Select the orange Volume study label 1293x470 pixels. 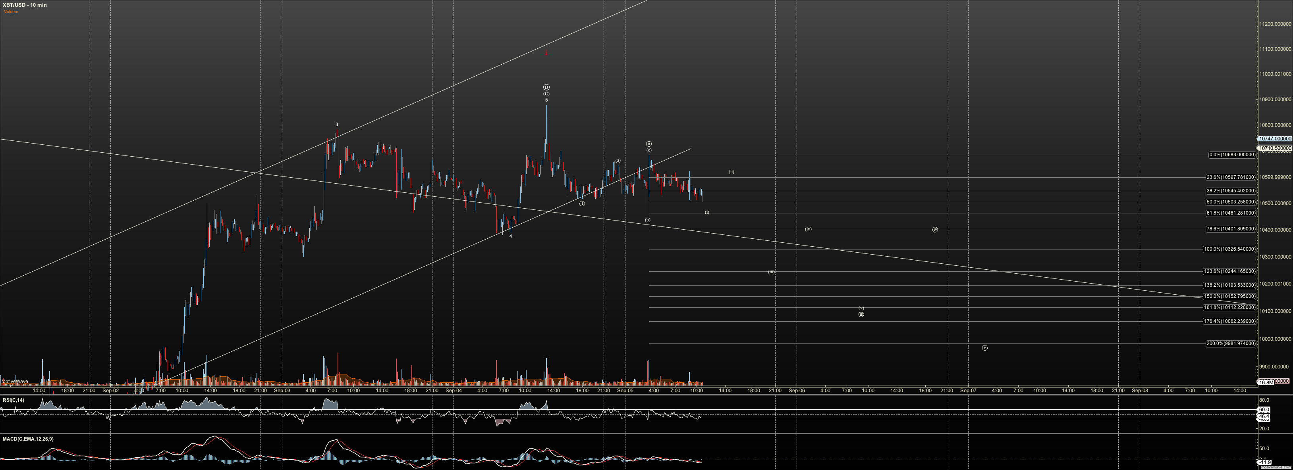pyautogui.click(x=11, y=12)
